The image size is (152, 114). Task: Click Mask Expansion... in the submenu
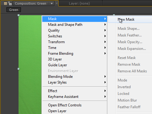[x=132, y=49]
